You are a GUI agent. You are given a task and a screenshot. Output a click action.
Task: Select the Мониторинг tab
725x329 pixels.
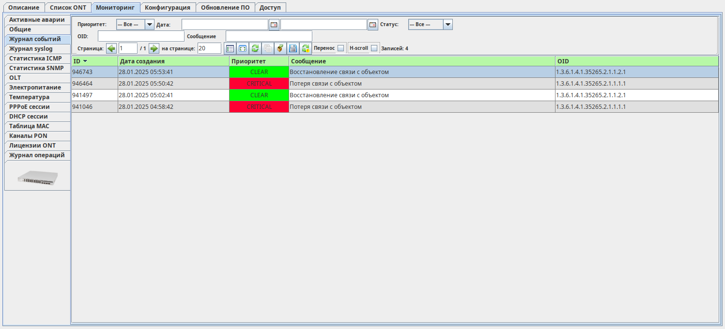(x=116, y=8)
